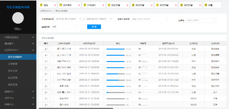
Task: Click the 95.7% progress percentage text
Action: tap(129, 62)
